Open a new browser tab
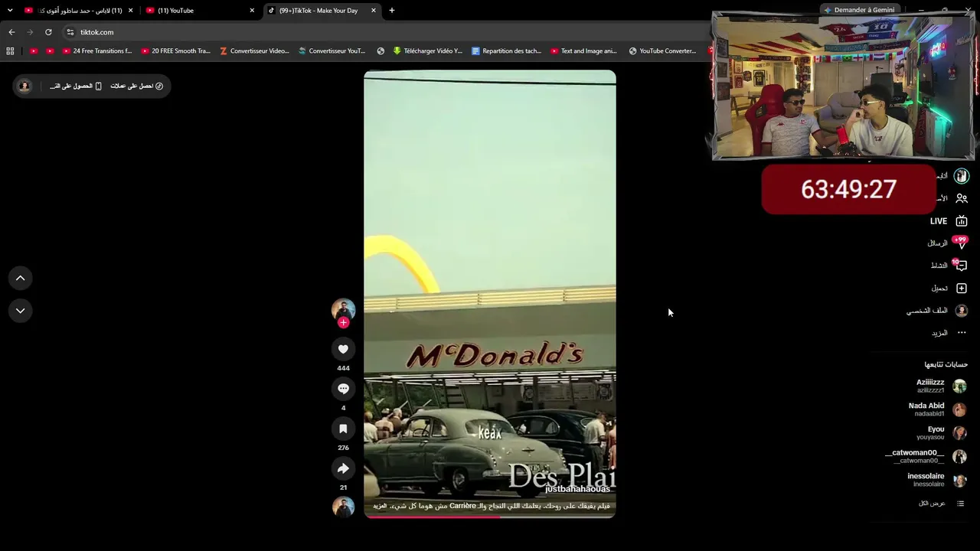This screenshot has width=980, height=551. click(x=392, y=11)
